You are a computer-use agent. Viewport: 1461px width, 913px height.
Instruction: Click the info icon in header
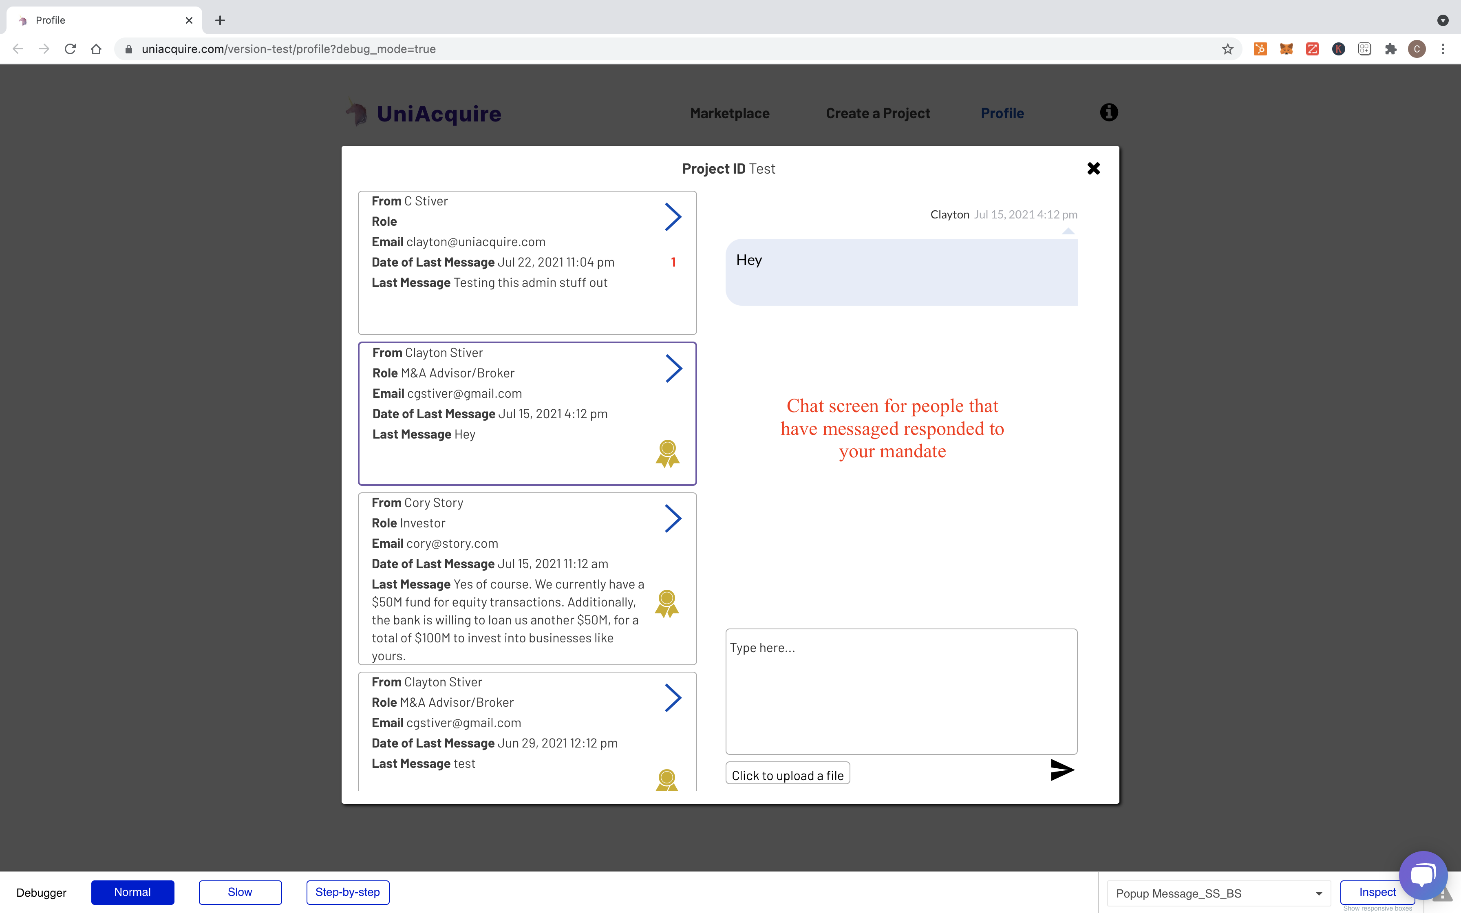(1108, 113)
